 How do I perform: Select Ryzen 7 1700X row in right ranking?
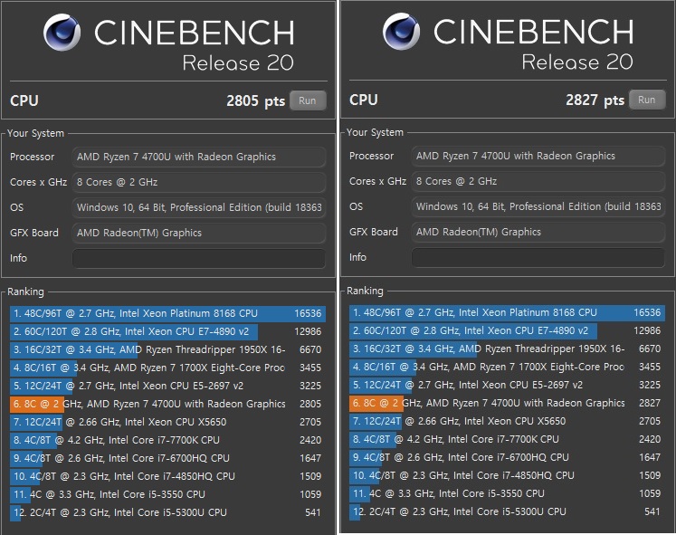(507, 367)
